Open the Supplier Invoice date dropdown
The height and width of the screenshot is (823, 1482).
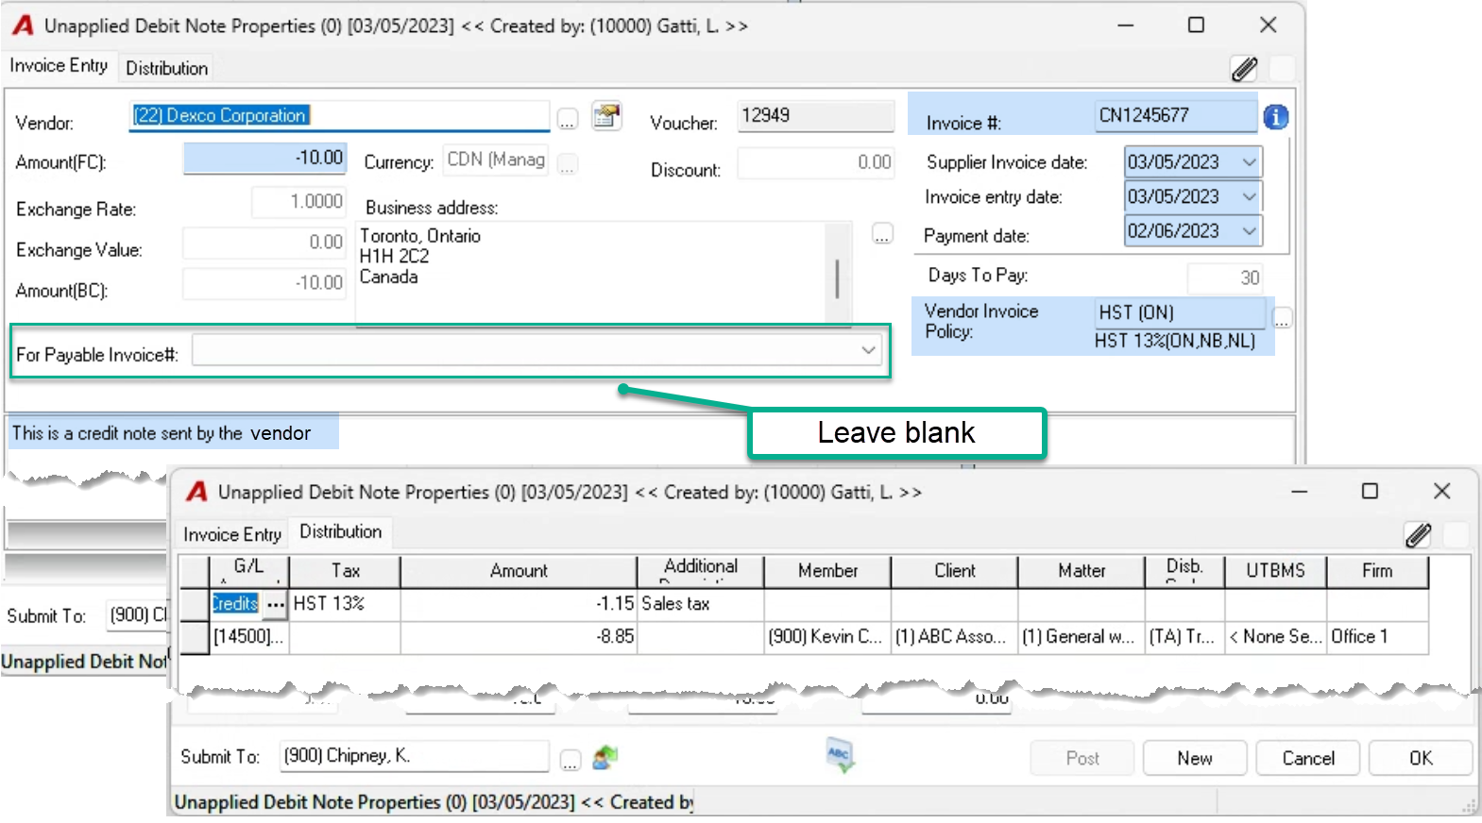(1249, 162)
